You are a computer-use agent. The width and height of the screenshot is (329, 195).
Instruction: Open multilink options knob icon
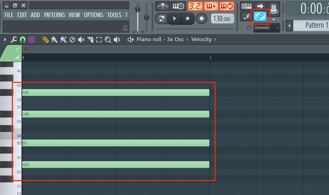(x=274, y=8)
